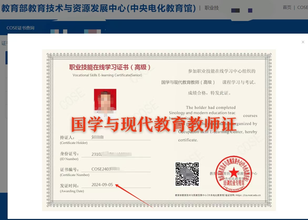Click the line 成绩合格，特发此证。
This screenshot has width=308, height=220.
[x=210, y=93]
